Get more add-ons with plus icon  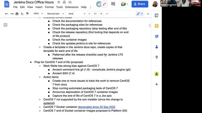(x=157, y=84)
